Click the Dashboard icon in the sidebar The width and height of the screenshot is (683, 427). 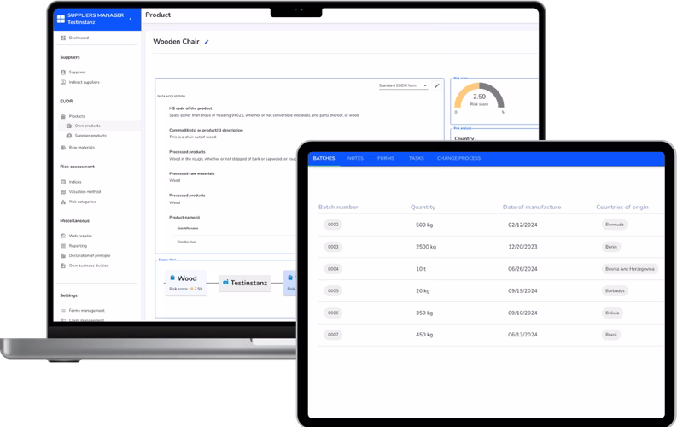coord(63,38)
